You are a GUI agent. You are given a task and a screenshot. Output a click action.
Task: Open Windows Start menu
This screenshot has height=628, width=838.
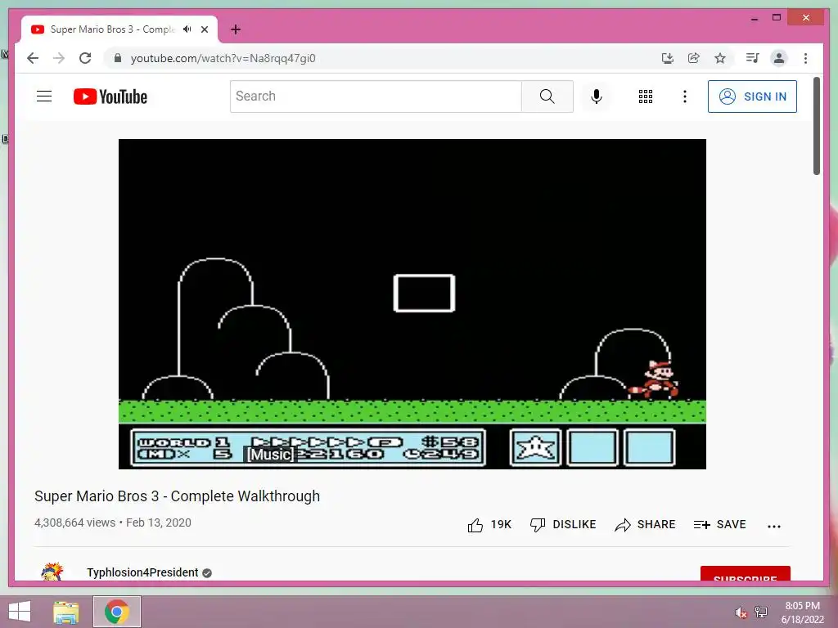pos(20,612)
